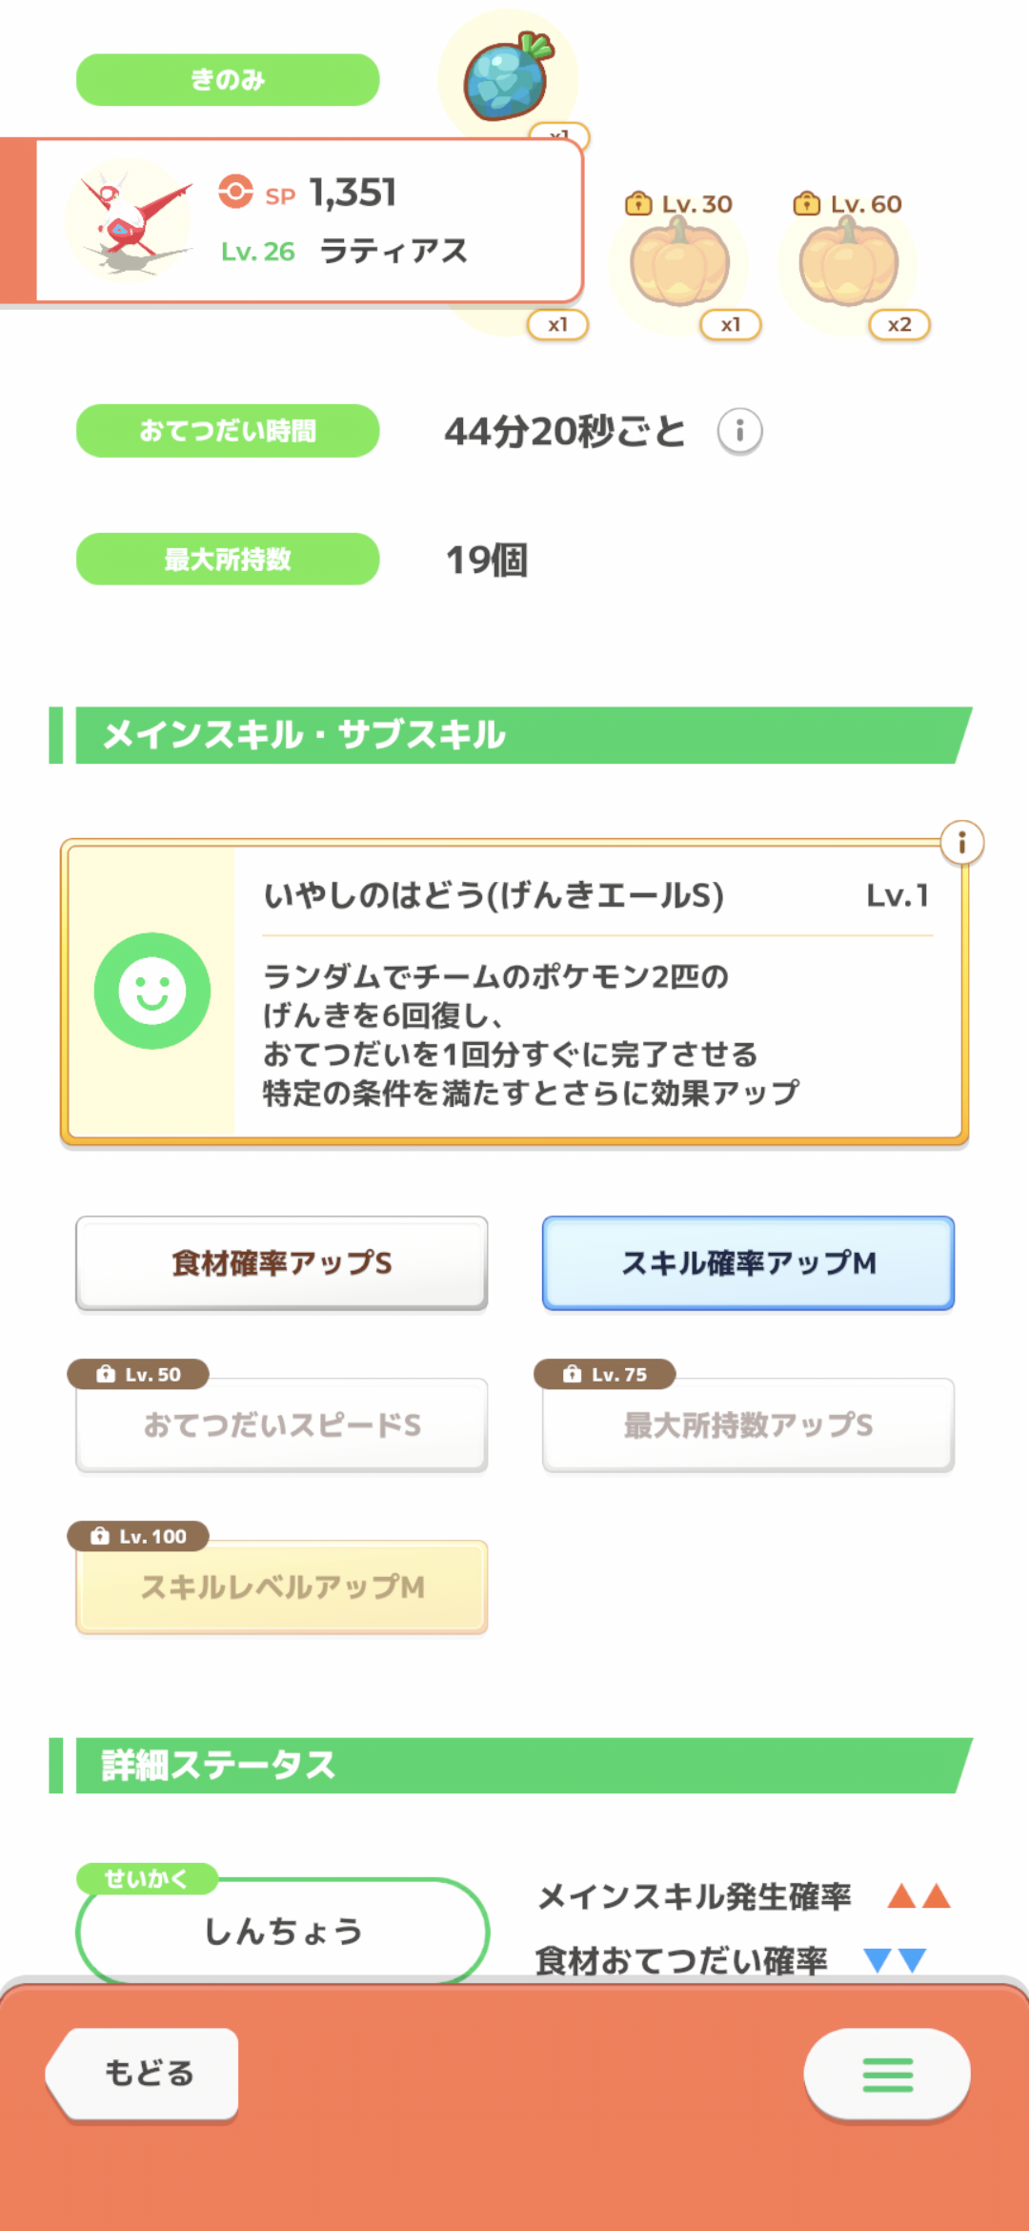1029x2231 pixels.
Task: Tap locked おてつだいスピードS sub skill
Action: tap(282, 1425)
